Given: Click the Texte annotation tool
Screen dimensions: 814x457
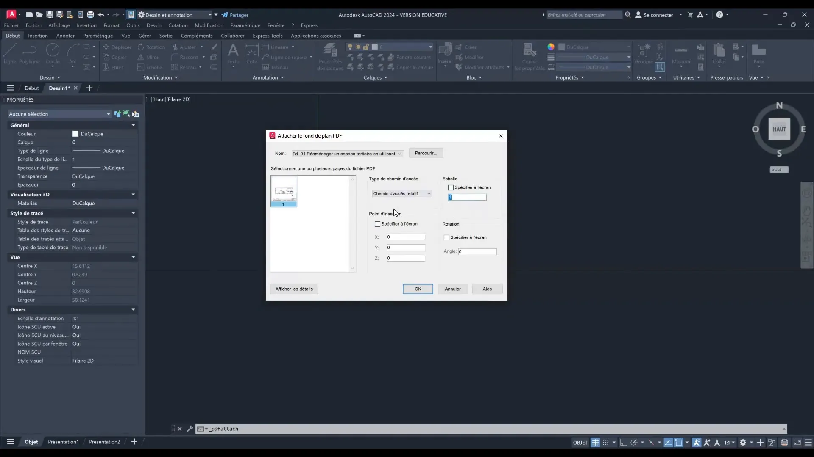Looking at the screenshot, I should [233, 54].
